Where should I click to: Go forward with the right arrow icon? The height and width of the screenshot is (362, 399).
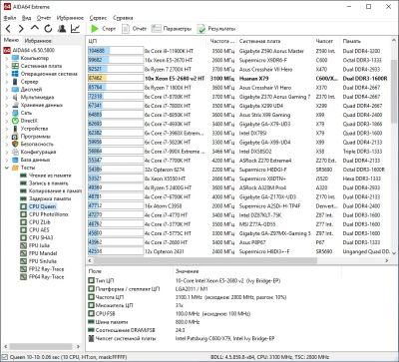click(x=21, y=29)
